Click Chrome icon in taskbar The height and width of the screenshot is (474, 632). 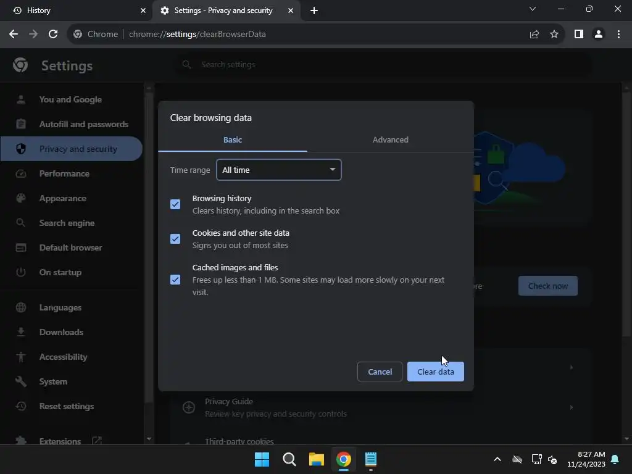(344, 459)
